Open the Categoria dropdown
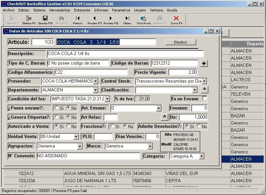The height and width of the screenshot is (195, 266). 201,156
